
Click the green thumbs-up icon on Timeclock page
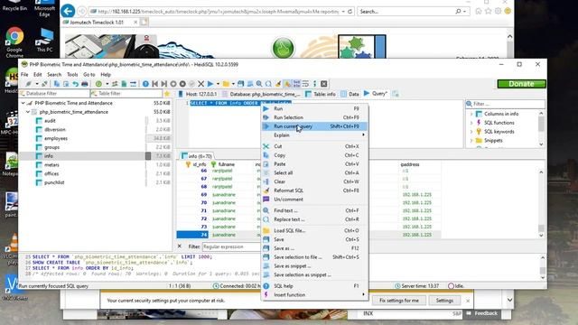point(283,48)
